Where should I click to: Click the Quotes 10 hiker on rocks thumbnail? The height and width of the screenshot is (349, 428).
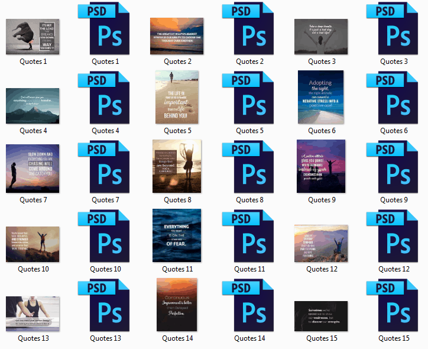(x=33, y=244)
